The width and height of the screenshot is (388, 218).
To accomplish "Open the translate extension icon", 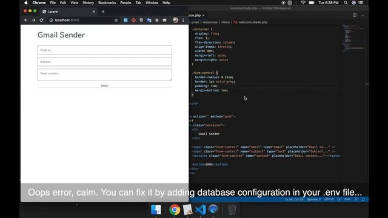I will [x=149, y=20].
